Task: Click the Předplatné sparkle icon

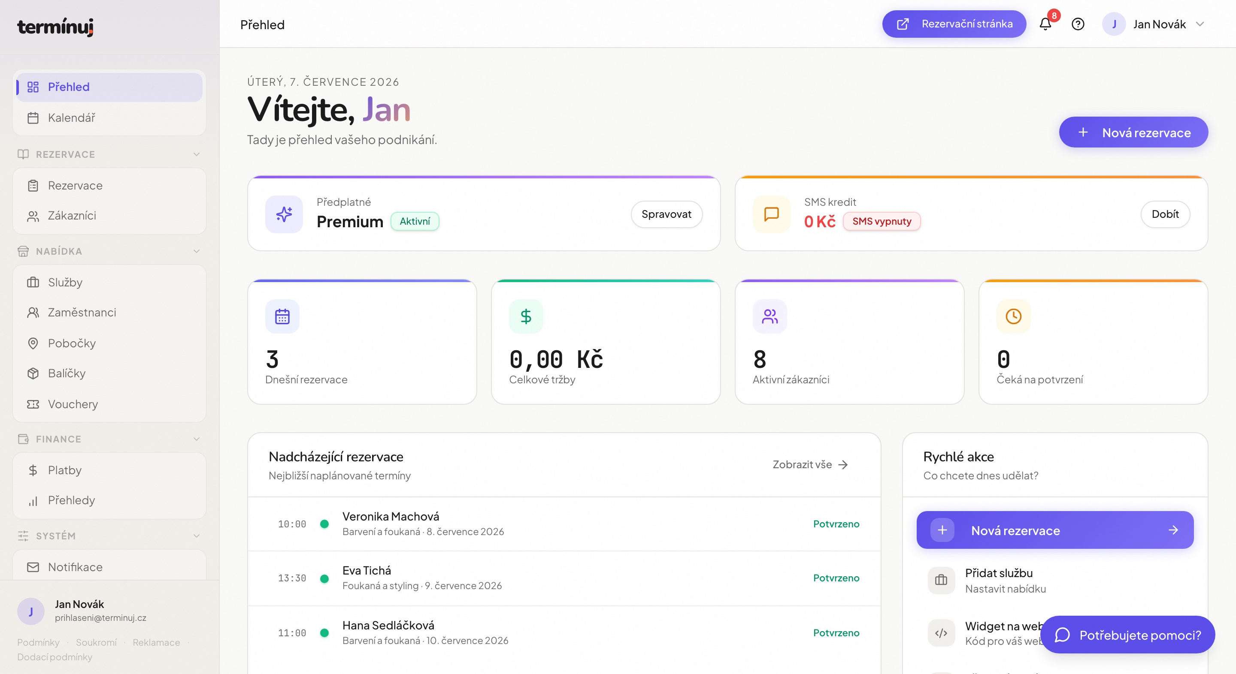Action: point(284,214)
